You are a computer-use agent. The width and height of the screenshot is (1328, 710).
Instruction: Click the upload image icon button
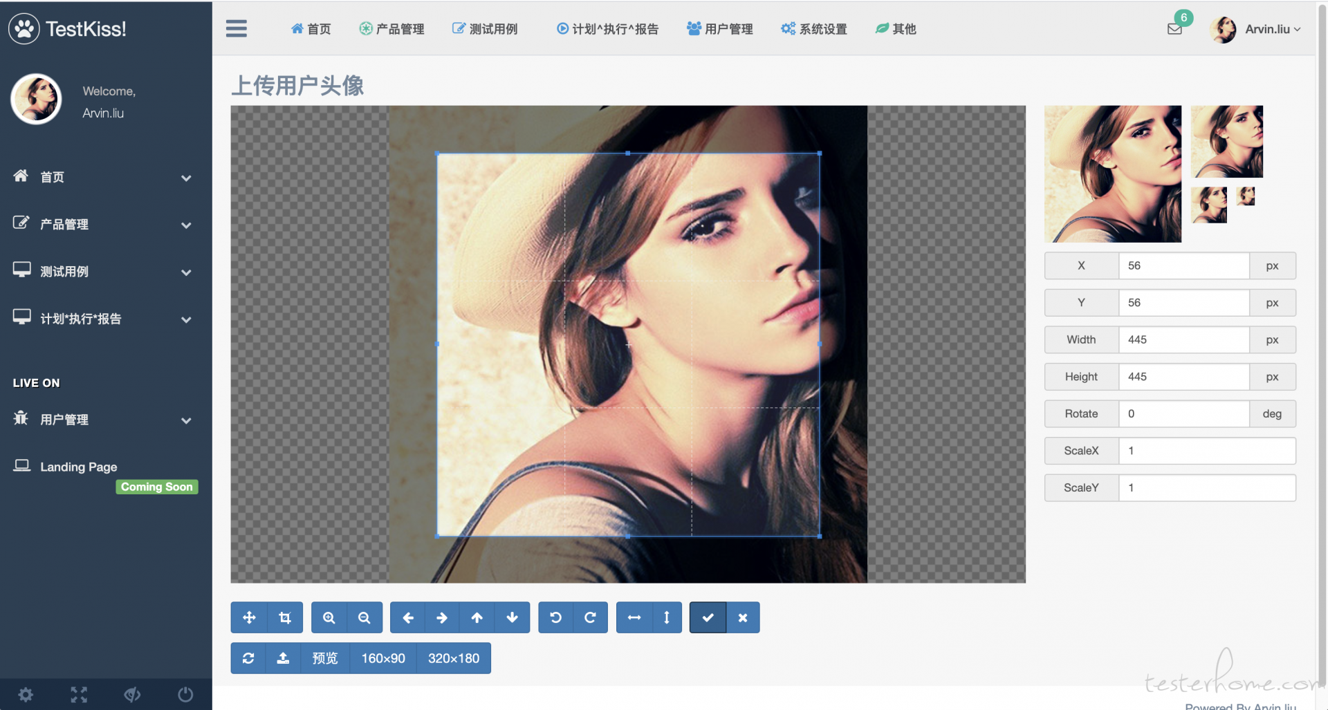pos(283,658)
